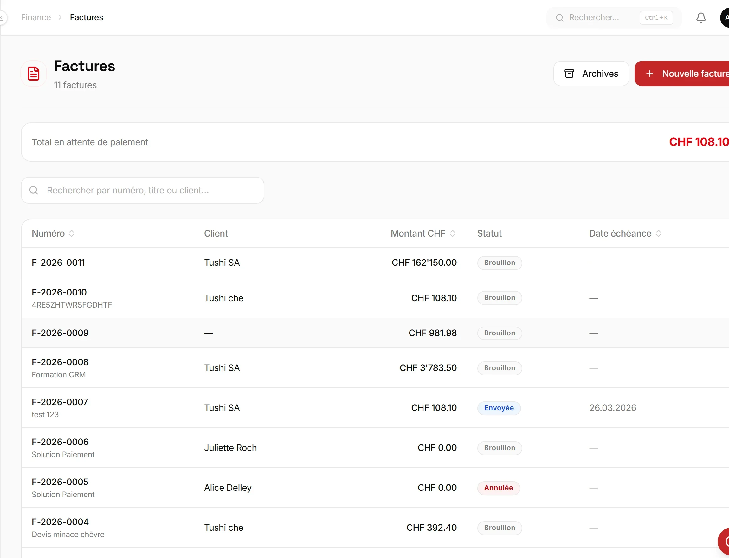The width and height of the screenshot is (729, 558).
Task: Click the red total CHF 108.10 in summary card
Action: [x=699, y=142]
